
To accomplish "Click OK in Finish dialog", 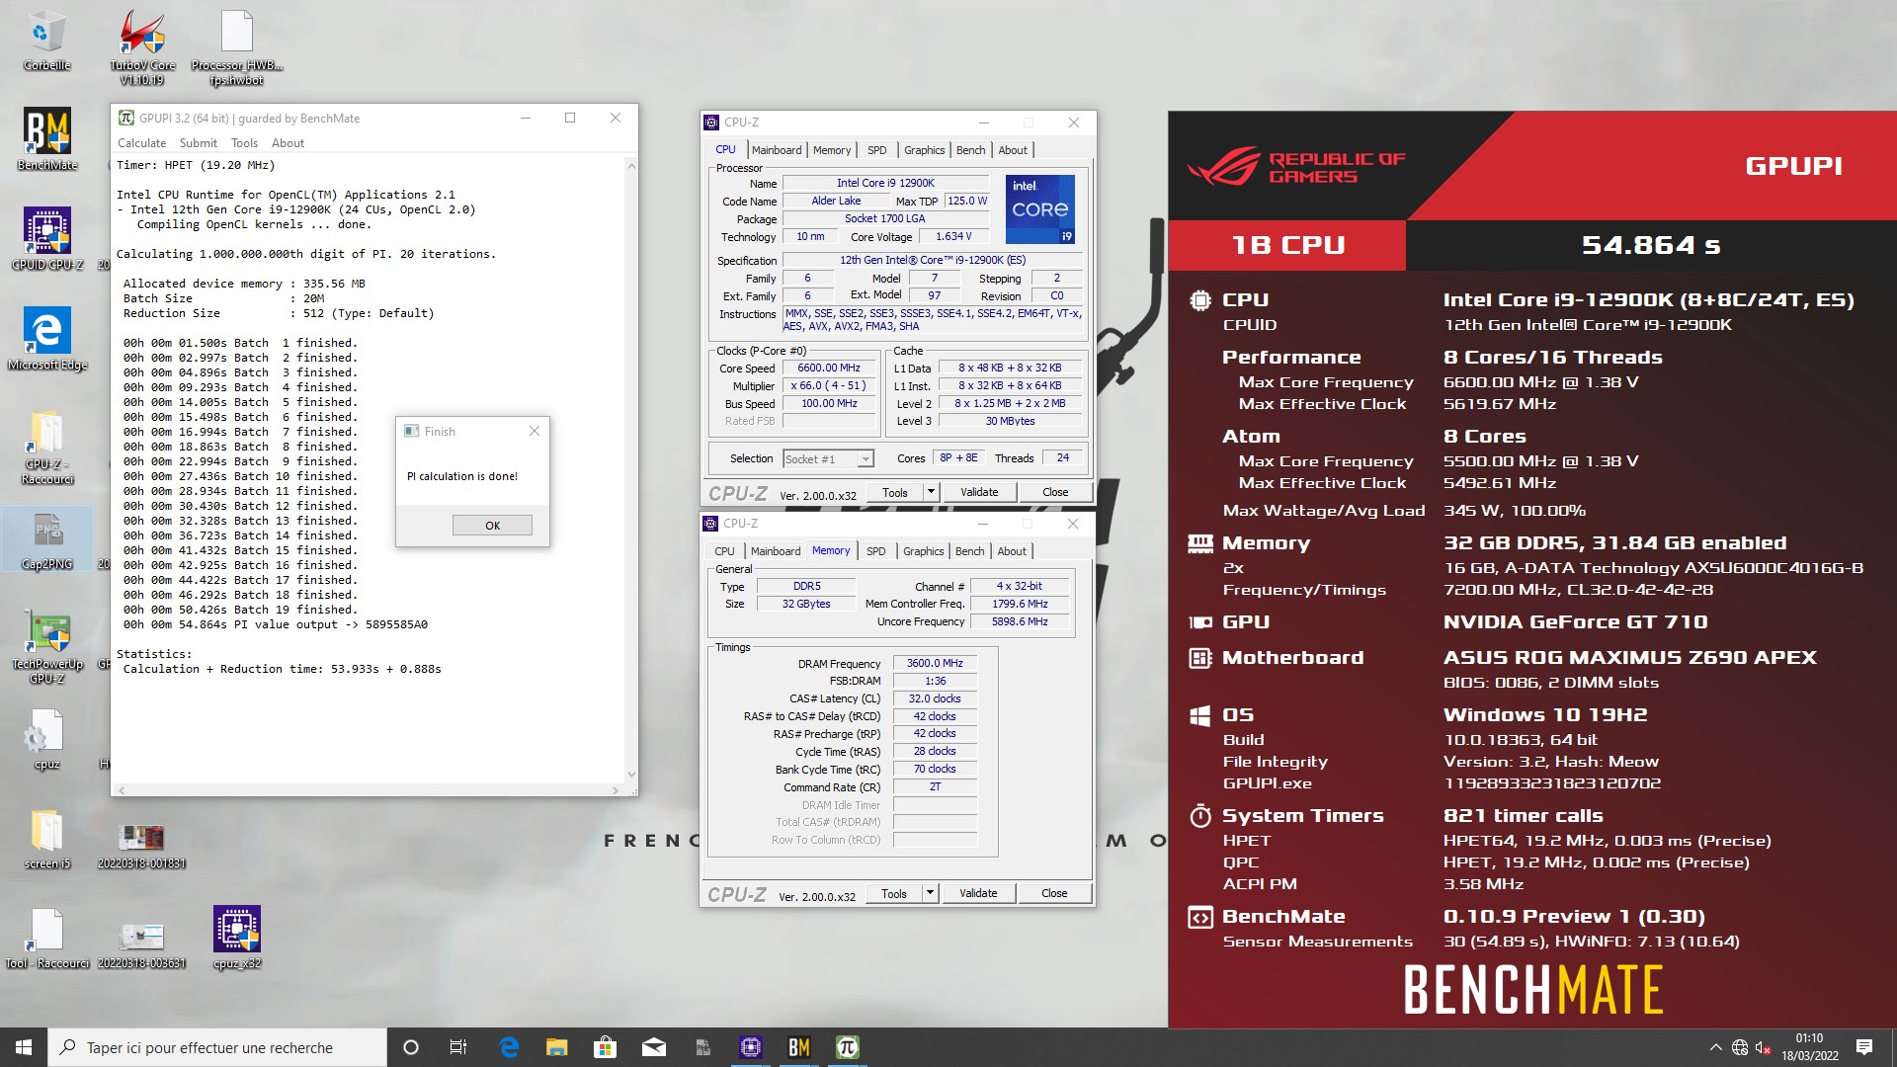I will (492, 526).
